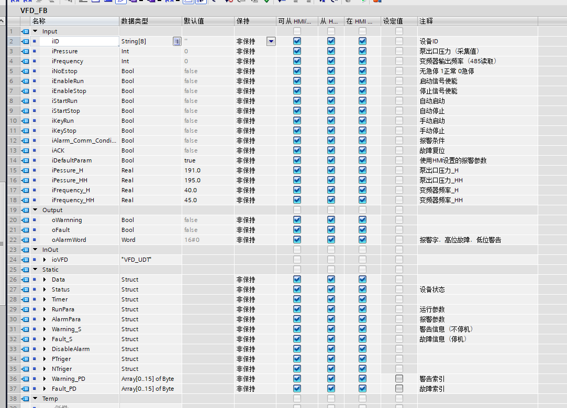
Task: Click the tag icon of the oFault row
Action: [x=25, y=230]
